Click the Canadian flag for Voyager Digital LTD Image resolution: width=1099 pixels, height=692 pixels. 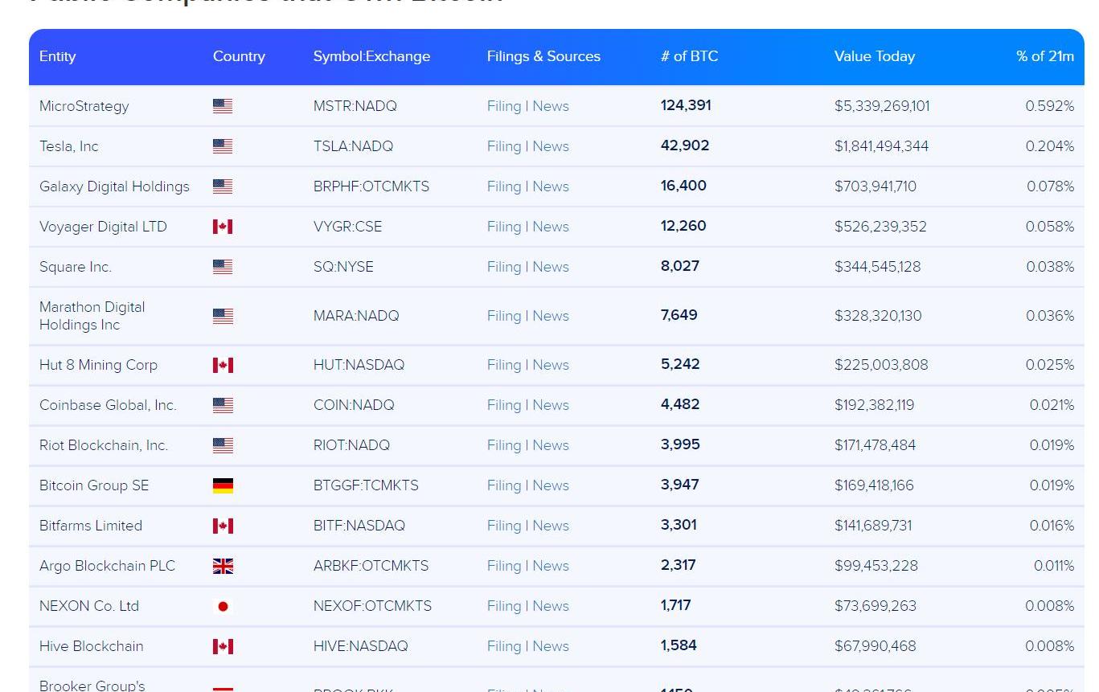pyautogui.click(x=223, y=227)
